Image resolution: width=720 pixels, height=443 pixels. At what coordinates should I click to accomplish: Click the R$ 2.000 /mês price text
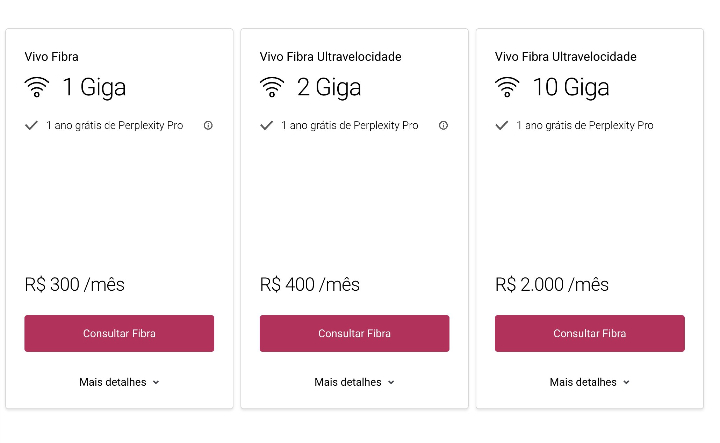coord(552,284)
